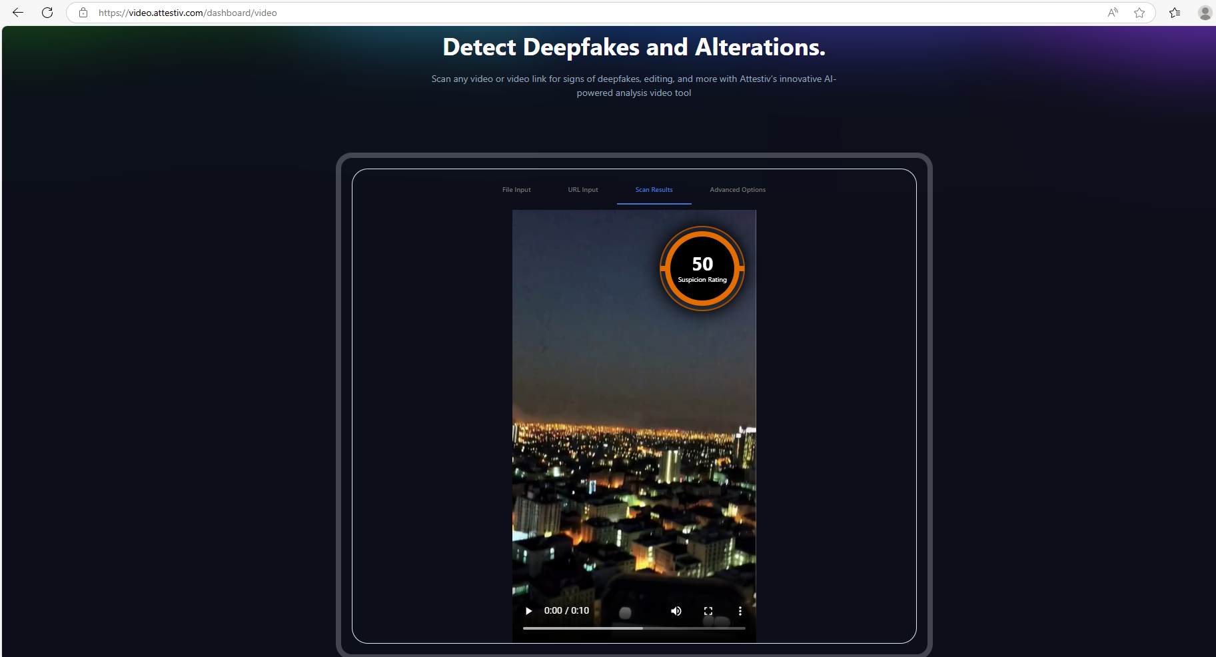Reload the current page
Image resolution: width=1216 pixels, height=657 pixels.
[x=47, y=13]
